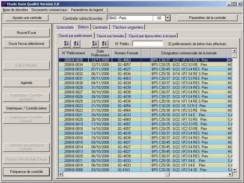244x183 pixels.
Task: Switch to the Tâches urgentes tab
Action: [128, 27]
